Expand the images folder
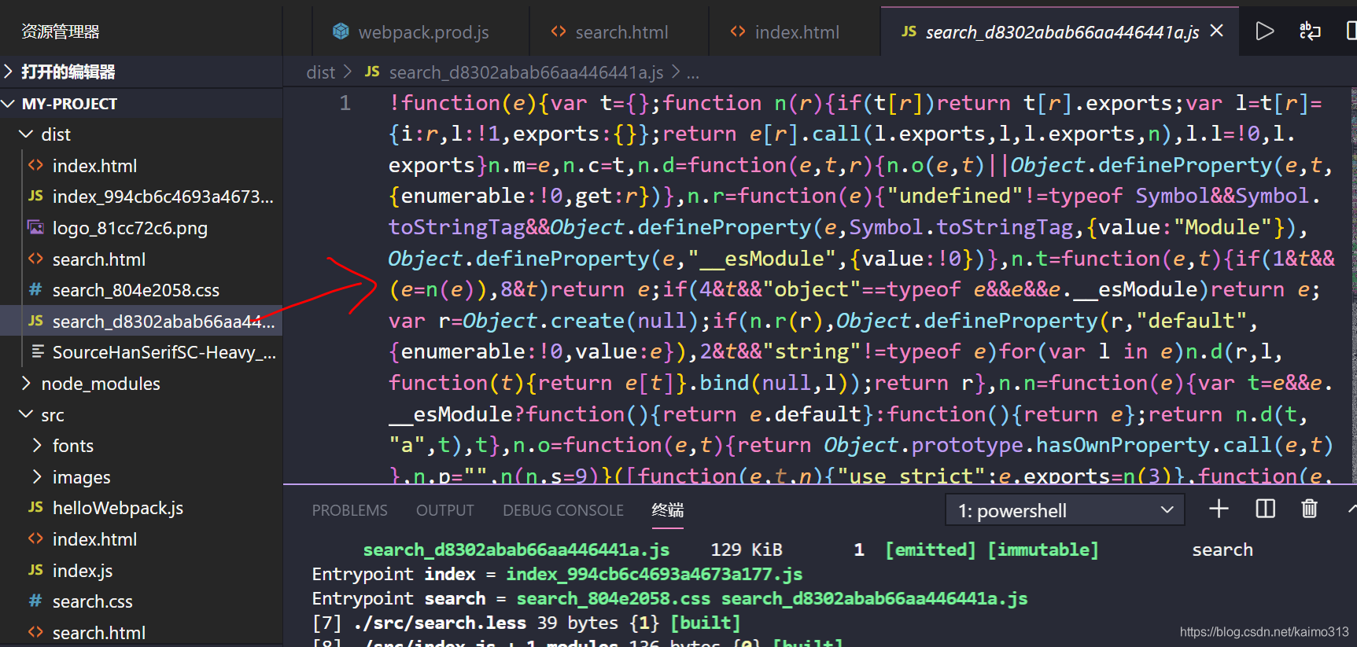Screen dimensions: 1357x647 [37, 476]
